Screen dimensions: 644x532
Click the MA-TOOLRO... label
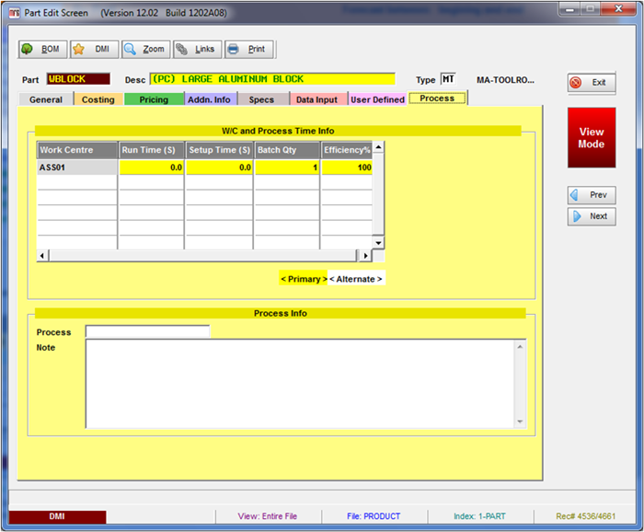pyautogui.click(x=505, y=80)
